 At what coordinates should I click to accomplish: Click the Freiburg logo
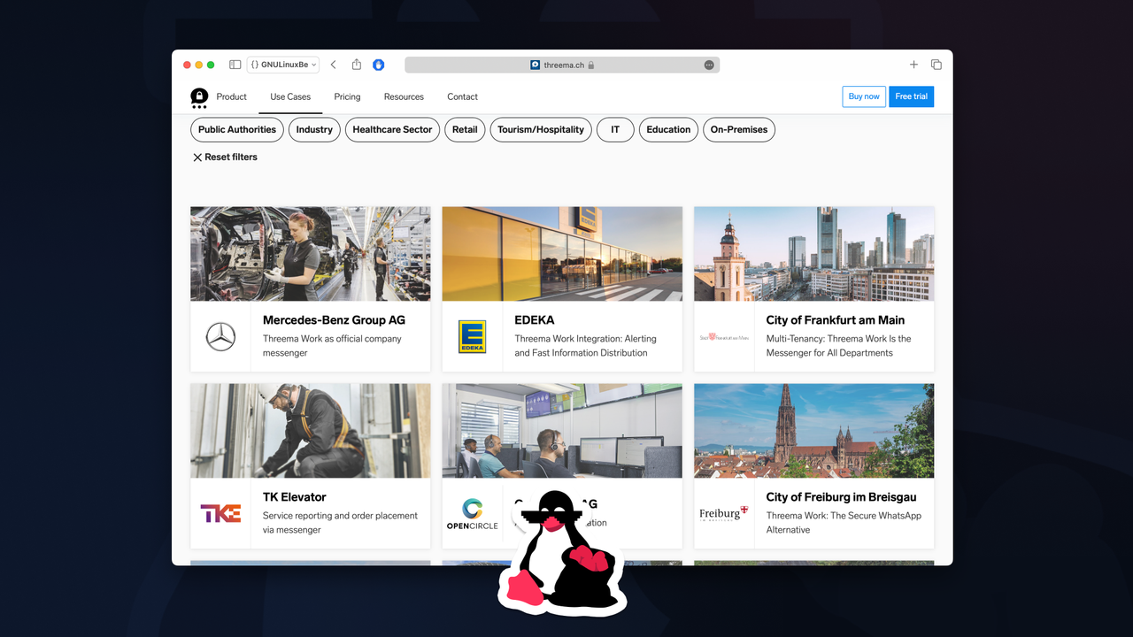pyautogui.click(x=724, y=514)
